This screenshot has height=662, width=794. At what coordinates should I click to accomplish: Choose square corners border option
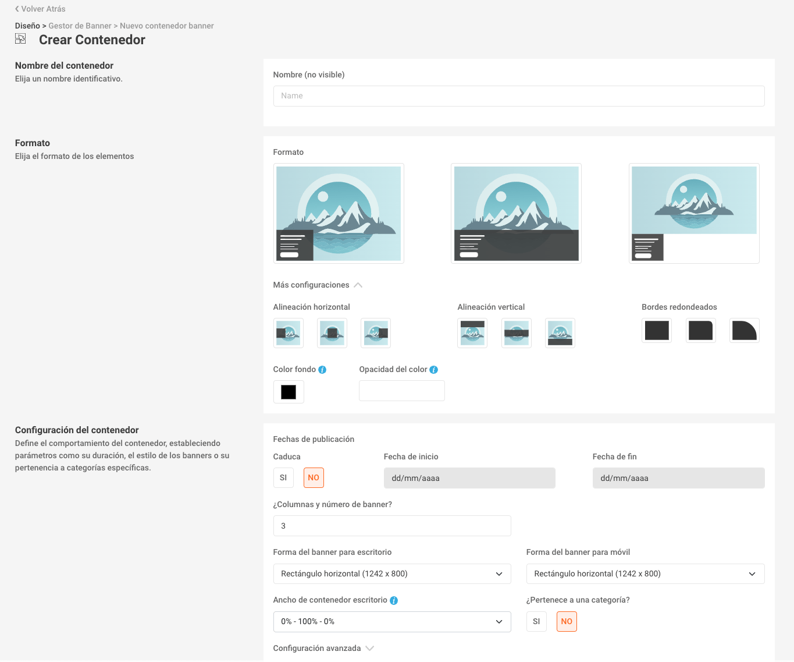point(657,331)
